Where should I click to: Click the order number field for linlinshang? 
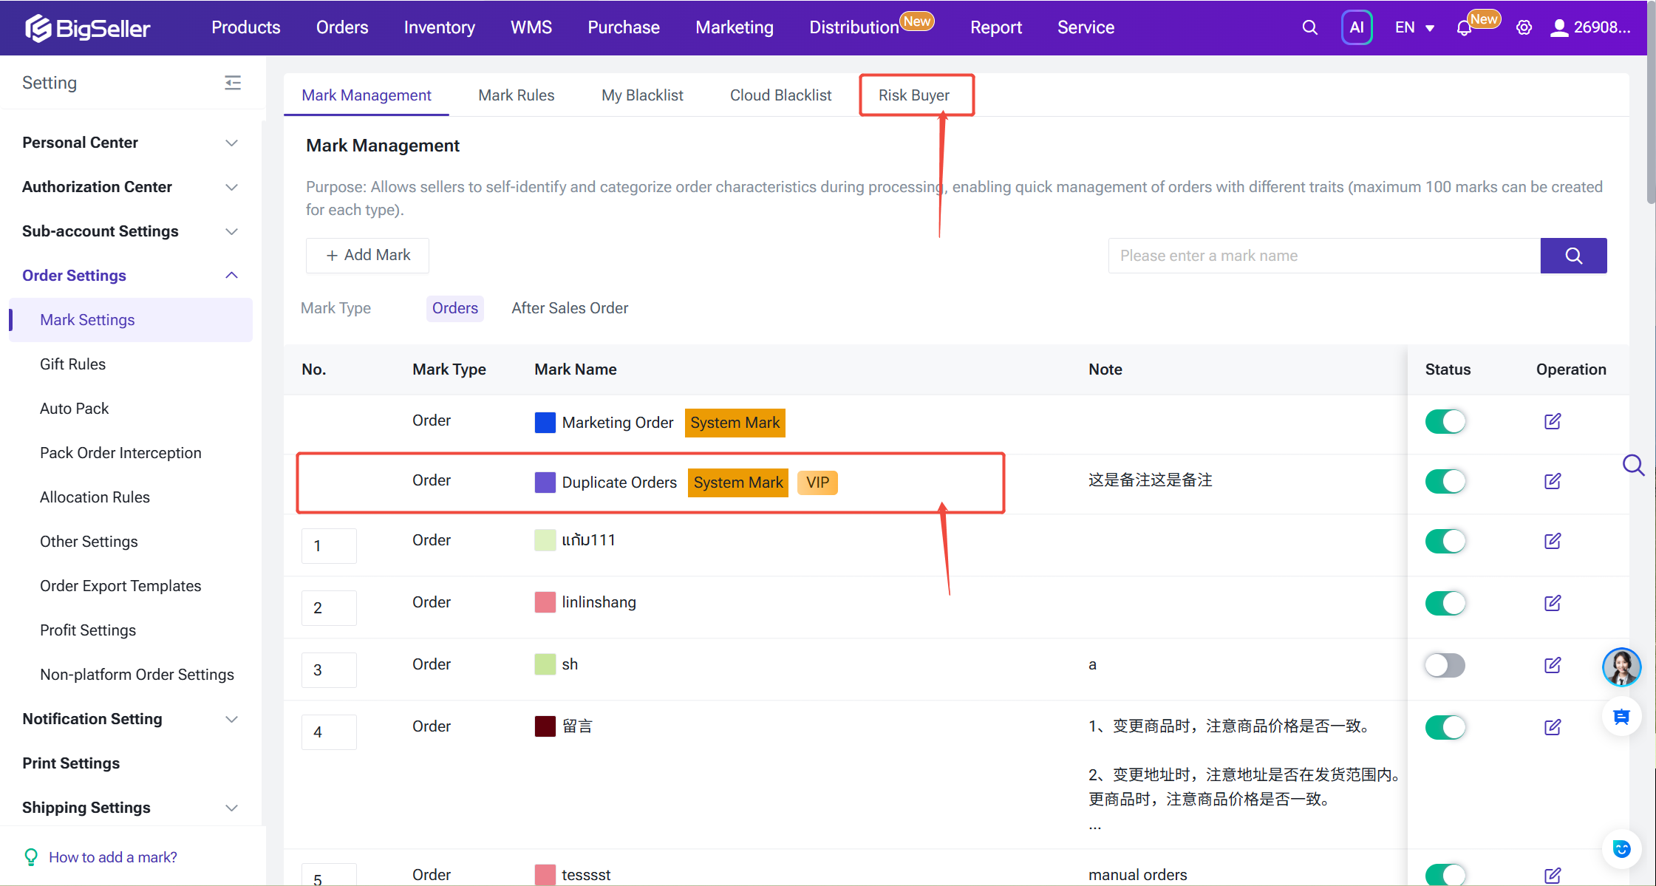[329, 608]
